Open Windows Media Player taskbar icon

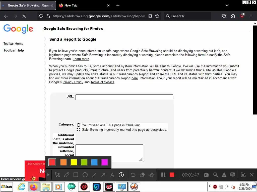pyautogui.click(x=58, y=186)
